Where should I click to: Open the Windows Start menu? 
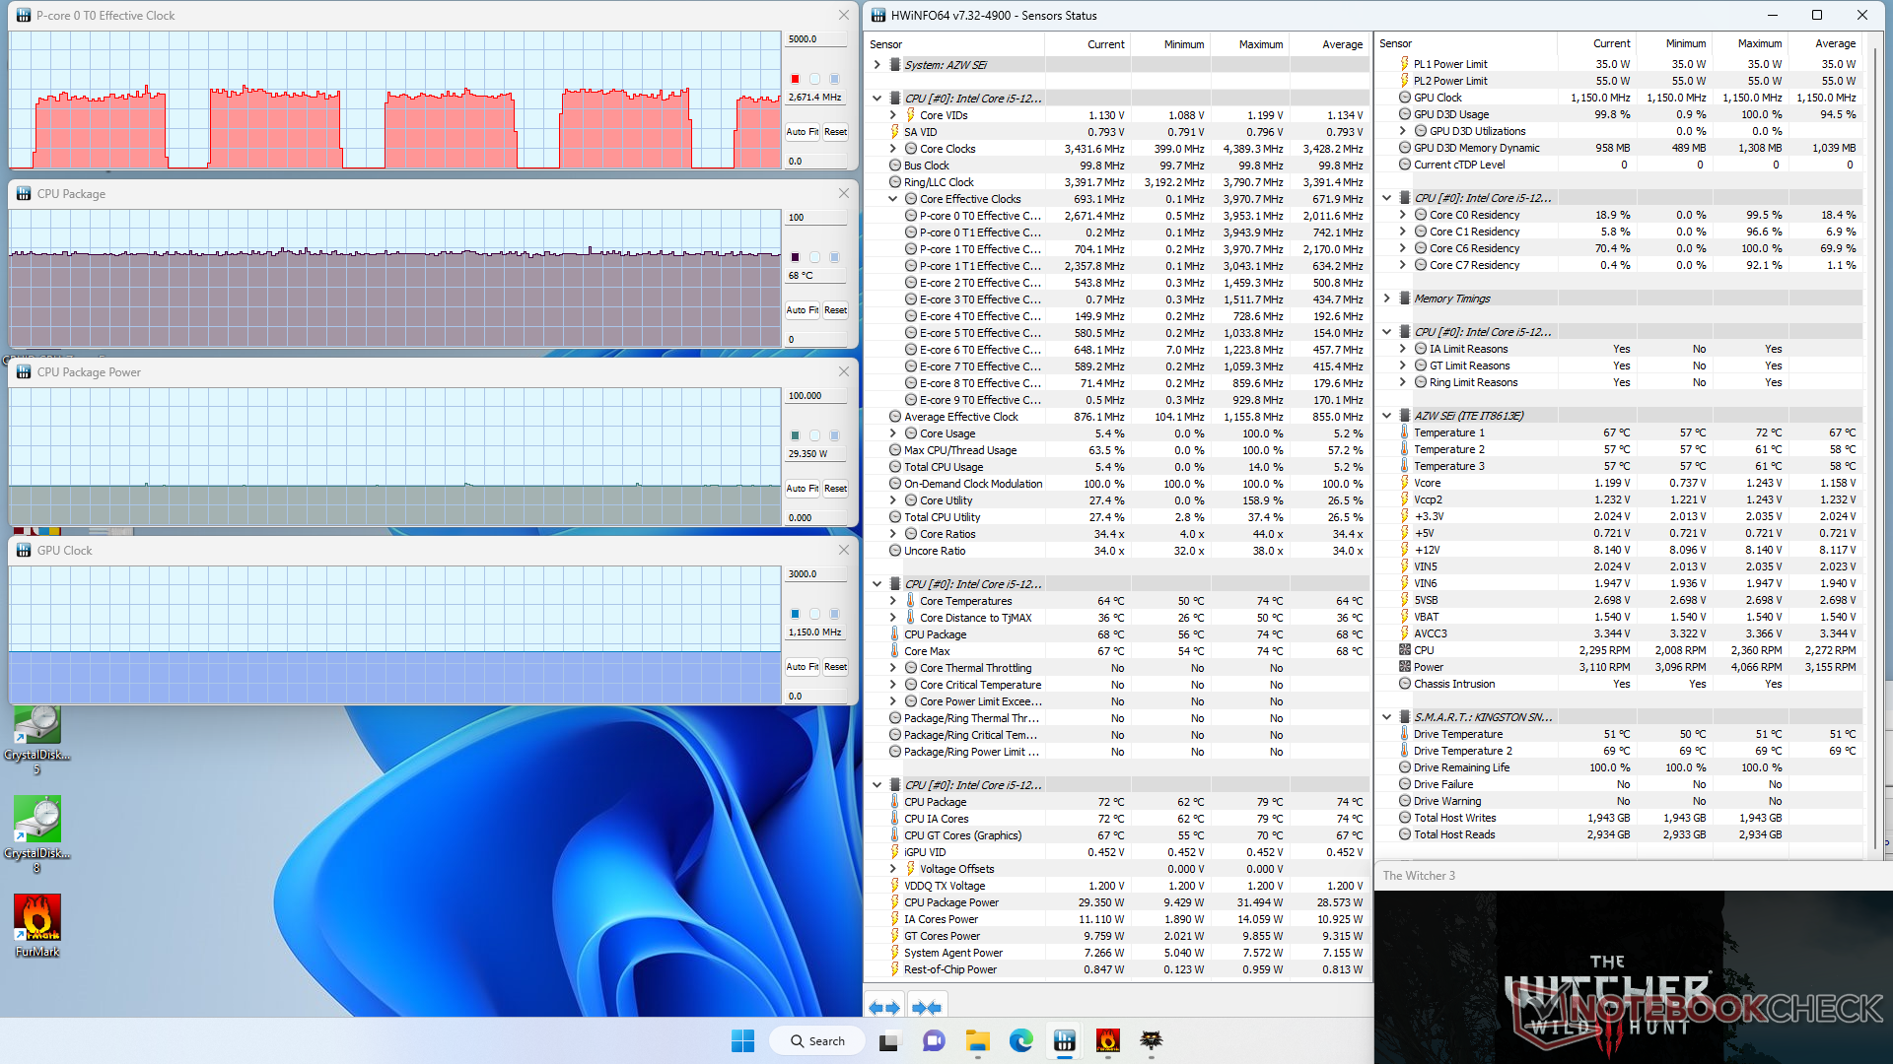pos(742,1040)
